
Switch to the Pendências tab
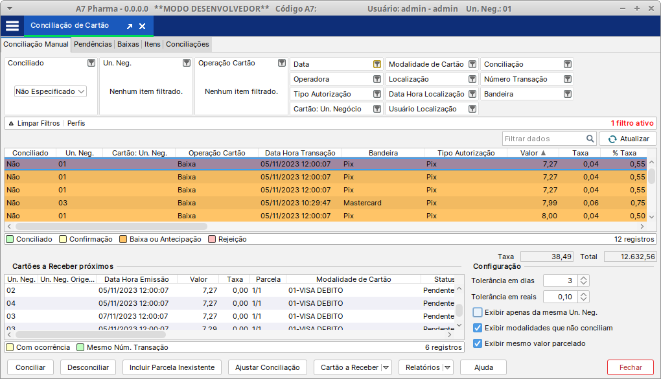(x=93, y=44)
